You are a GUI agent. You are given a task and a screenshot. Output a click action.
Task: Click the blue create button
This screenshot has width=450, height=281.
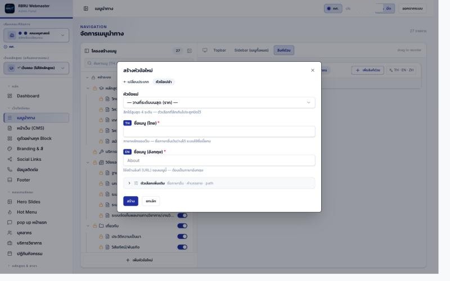coord(130,201)
